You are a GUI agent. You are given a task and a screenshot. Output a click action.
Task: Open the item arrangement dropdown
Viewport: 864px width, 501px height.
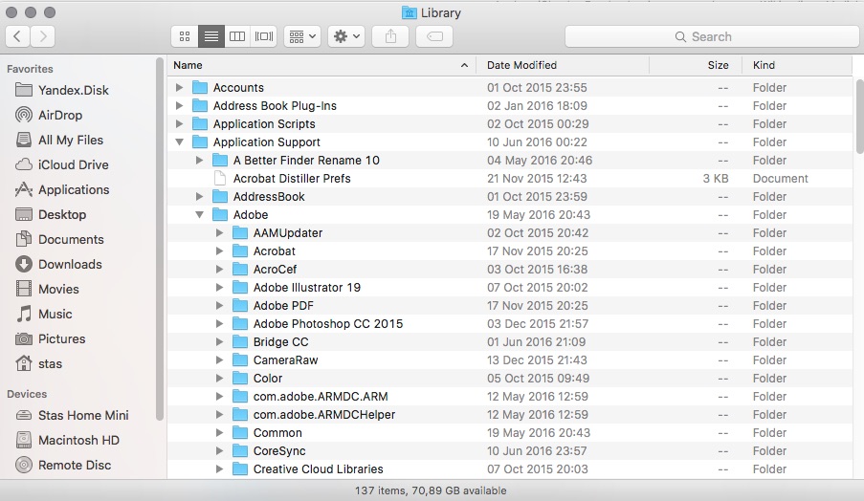[302, 36]
